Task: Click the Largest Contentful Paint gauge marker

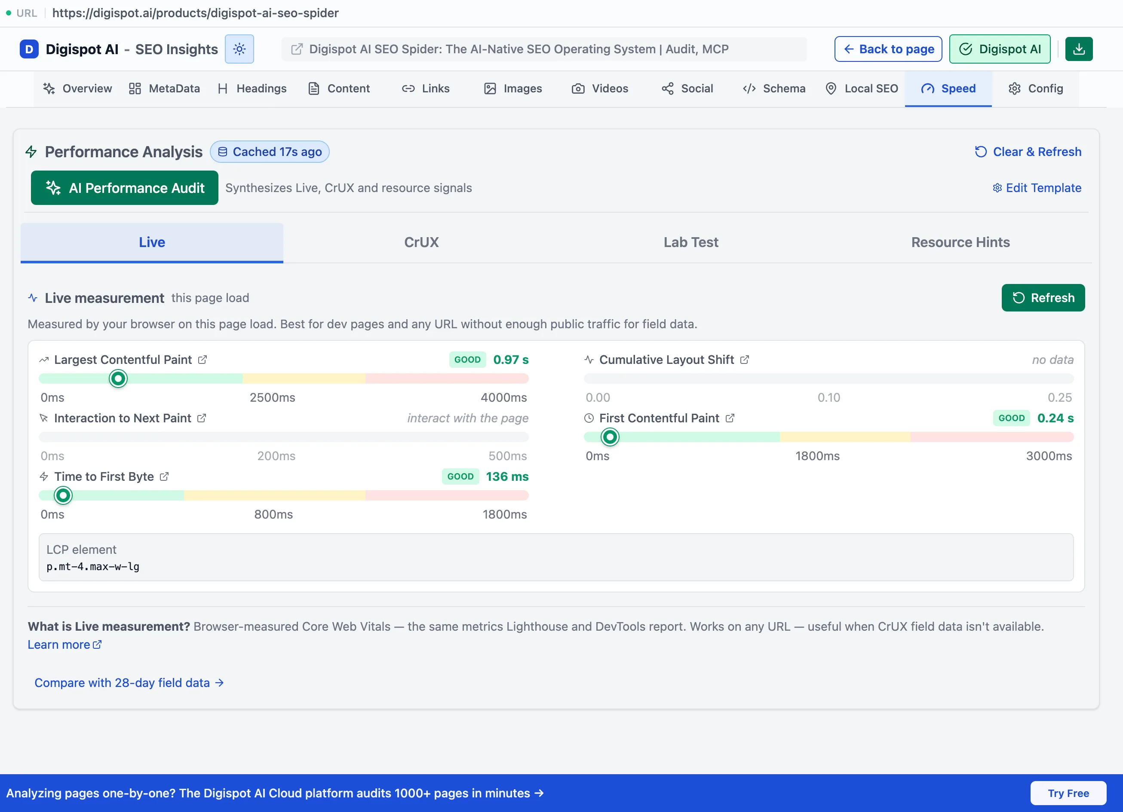Action: click(x=118, y=379)
